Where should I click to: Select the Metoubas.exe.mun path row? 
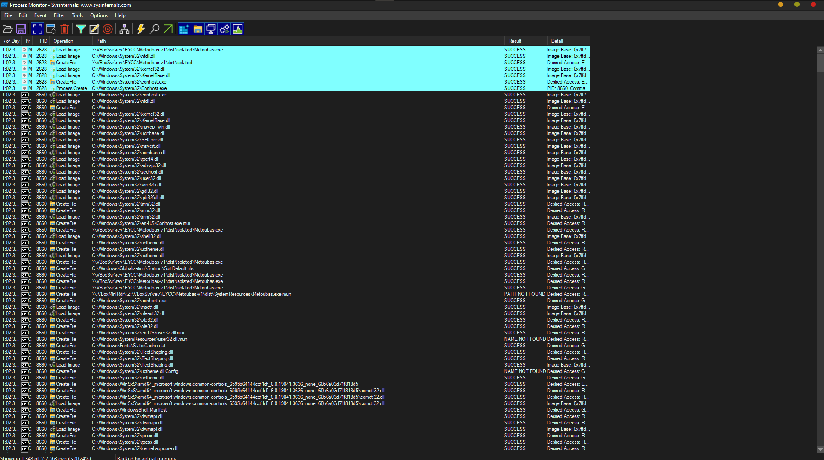(x=295, y=294)
